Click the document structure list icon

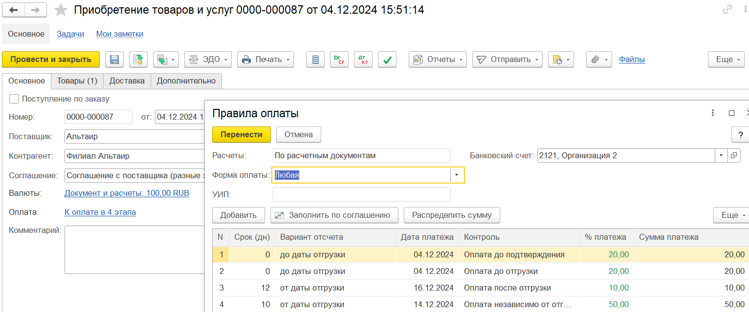pyautogui.click(x=315, y=60)
